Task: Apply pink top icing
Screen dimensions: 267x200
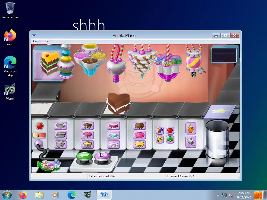Action: [139, 135]
